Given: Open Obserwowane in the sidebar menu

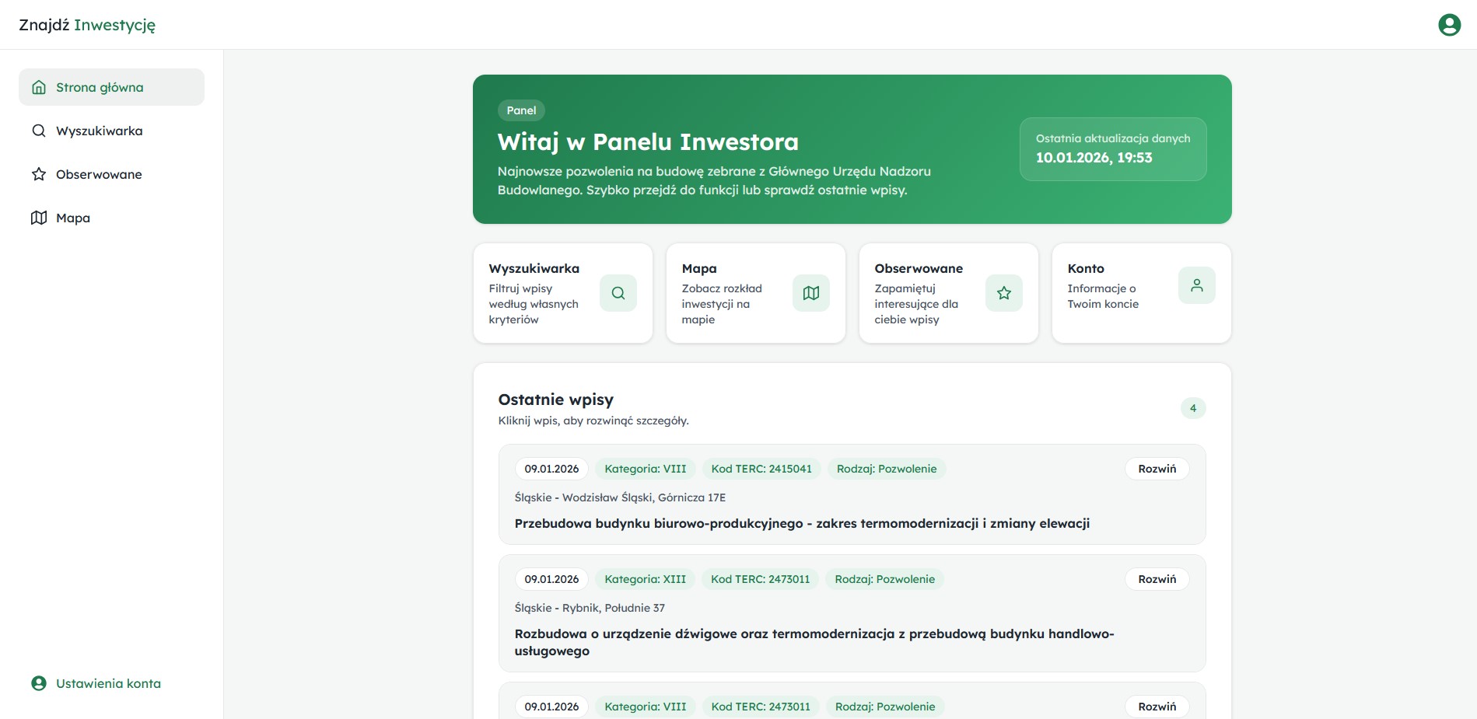Looking at the screenshot, I should point(111,174).
